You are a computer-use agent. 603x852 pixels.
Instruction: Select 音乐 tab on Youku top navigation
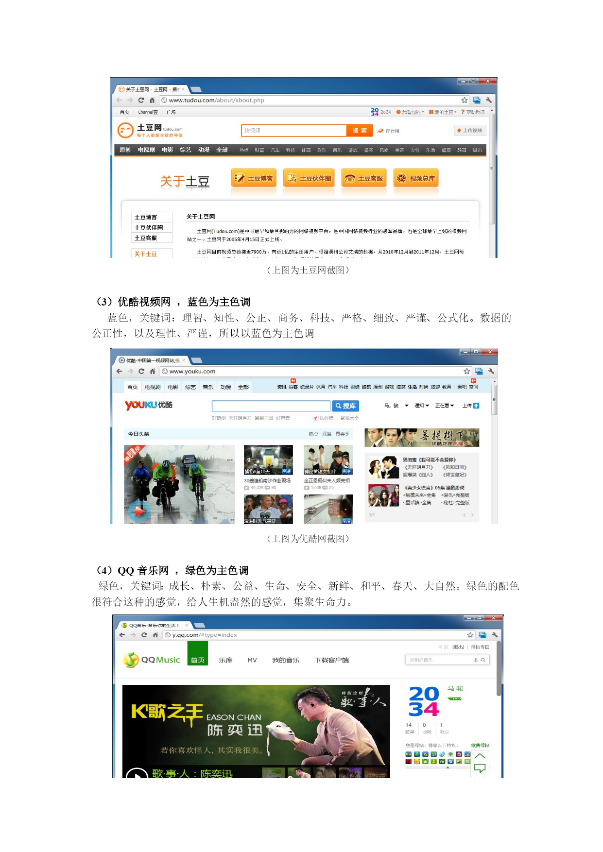tap(208, 387)
